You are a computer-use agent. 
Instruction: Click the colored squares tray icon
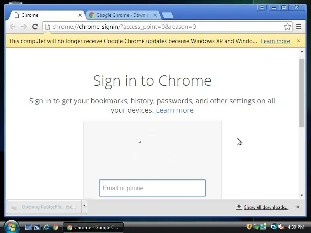point(263,227)
